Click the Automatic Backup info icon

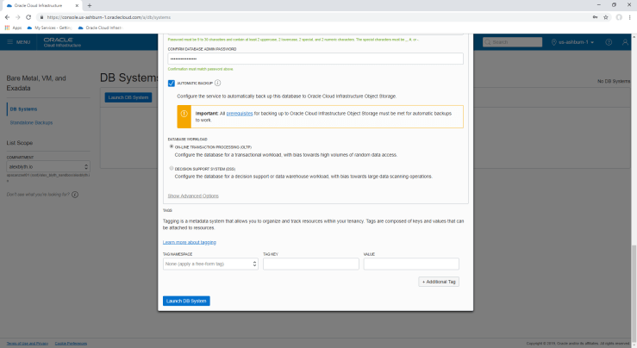[217, 83]
